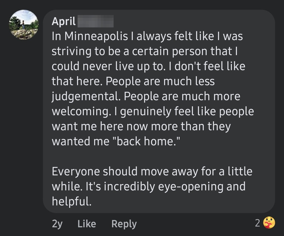Click the sentence starting Everyone should move away
Image resolution: width=284 pixels, height=236 pixels.
[152, 186]
